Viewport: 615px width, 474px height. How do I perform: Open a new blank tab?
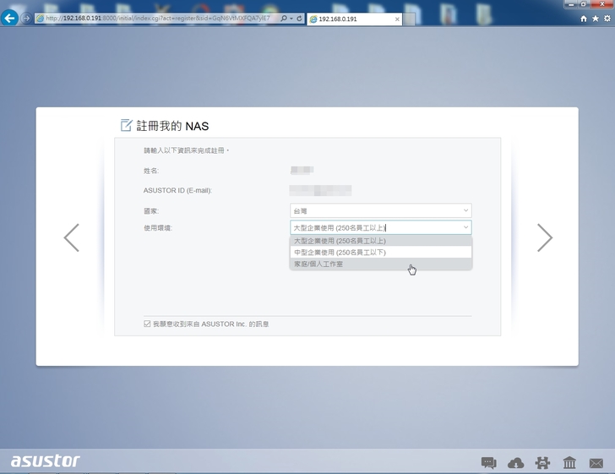409,19
